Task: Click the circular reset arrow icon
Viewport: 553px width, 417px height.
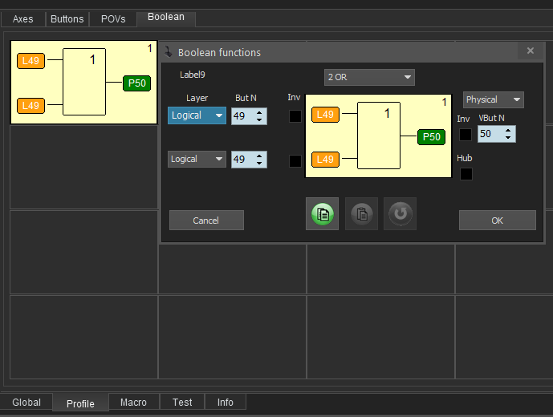Action: [x=400, y=214]
